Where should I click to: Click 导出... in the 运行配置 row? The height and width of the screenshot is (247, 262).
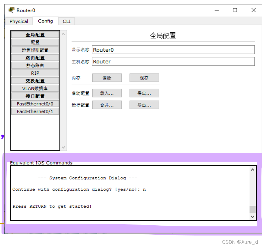pyautogui.click(x=144, y=105)
